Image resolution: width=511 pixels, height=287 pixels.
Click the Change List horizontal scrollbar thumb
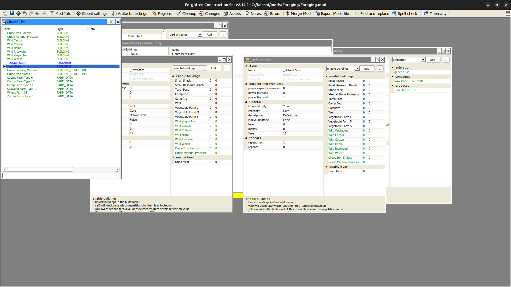pos(40,169)
